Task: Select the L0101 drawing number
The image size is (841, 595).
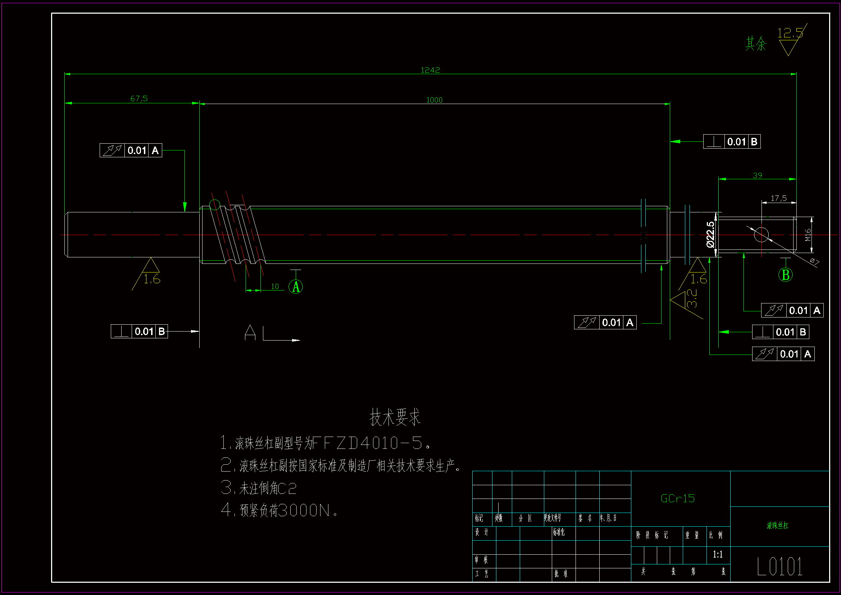Action: coord(779,567)
